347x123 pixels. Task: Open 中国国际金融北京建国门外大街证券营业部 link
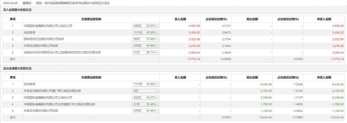[59, 104]
